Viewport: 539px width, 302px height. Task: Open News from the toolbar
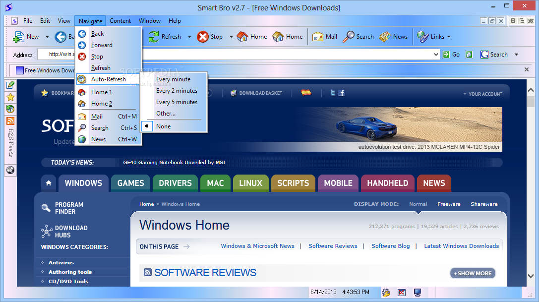coord(394,37)
